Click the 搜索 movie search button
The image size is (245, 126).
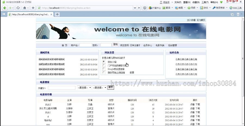(111, 88)
